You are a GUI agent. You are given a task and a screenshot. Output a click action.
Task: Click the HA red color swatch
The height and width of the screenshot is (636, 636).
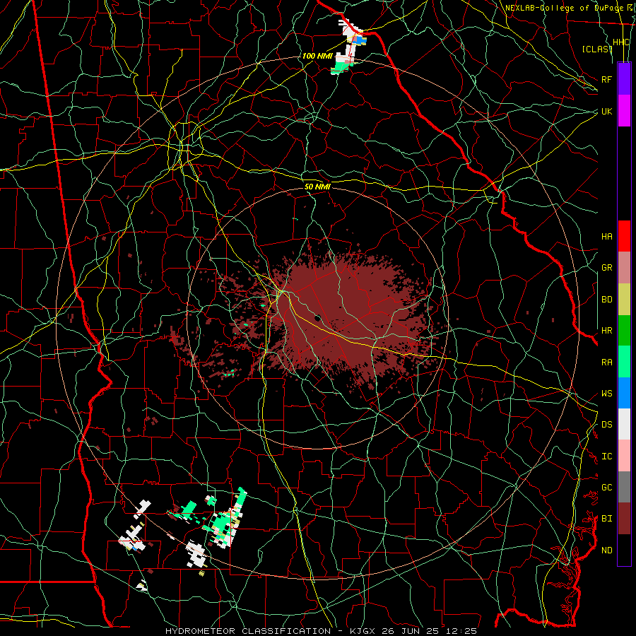tap(624, 236)
